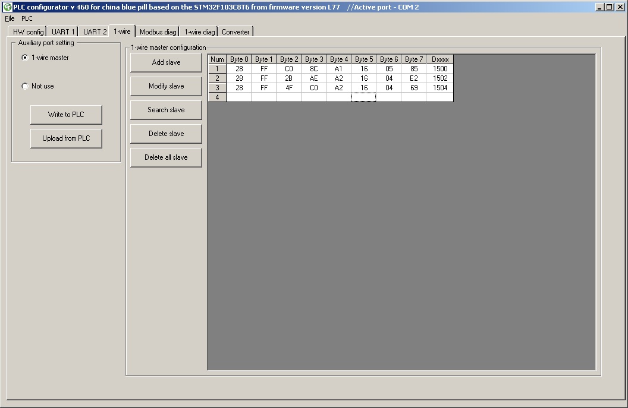Select the 85 cell in row 1

[414, 69]
